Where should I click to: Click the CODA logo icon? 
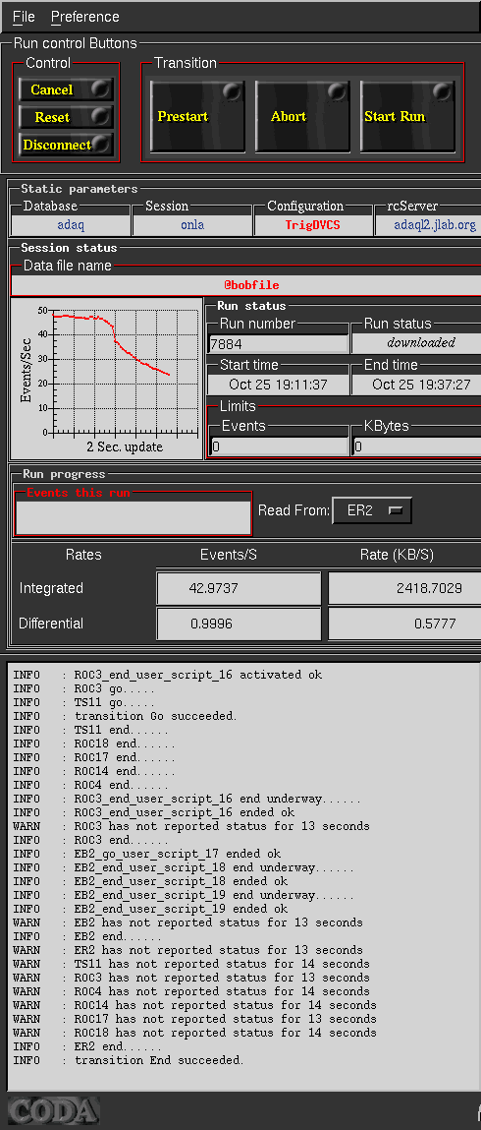point(53,1110)
